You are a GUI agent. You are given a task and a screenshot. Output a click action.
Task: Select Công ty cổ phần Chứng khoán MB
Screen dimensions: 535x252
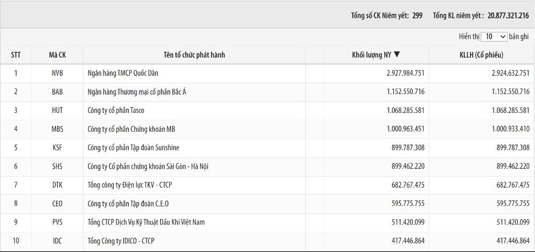tap(131, 129)
